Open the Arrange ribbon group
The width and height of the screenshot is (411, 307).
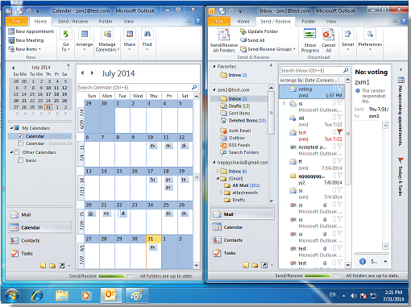[x=84, y=40]
